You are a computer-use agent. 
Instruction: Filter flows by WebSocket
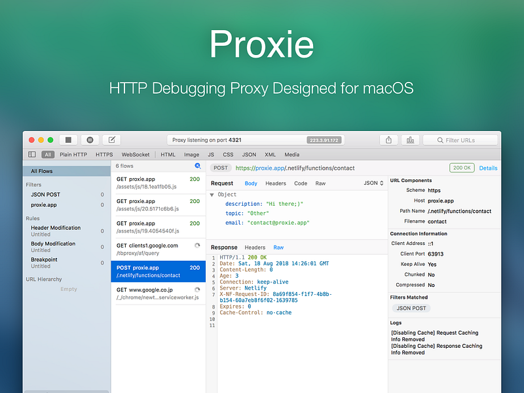[136, 155]
